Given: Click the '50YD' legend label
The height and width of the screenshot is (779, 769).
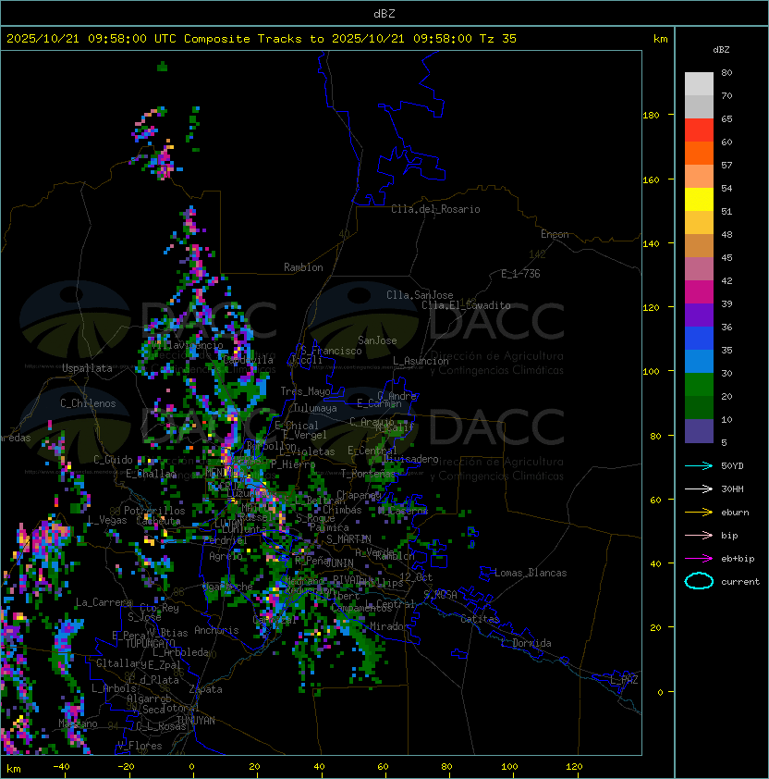Looking at the screenshot, I should click(x=732, y=466).
